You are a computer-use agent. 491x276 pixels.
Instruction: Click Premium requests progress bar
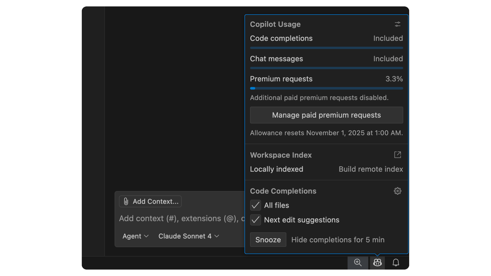click(326, 88)
